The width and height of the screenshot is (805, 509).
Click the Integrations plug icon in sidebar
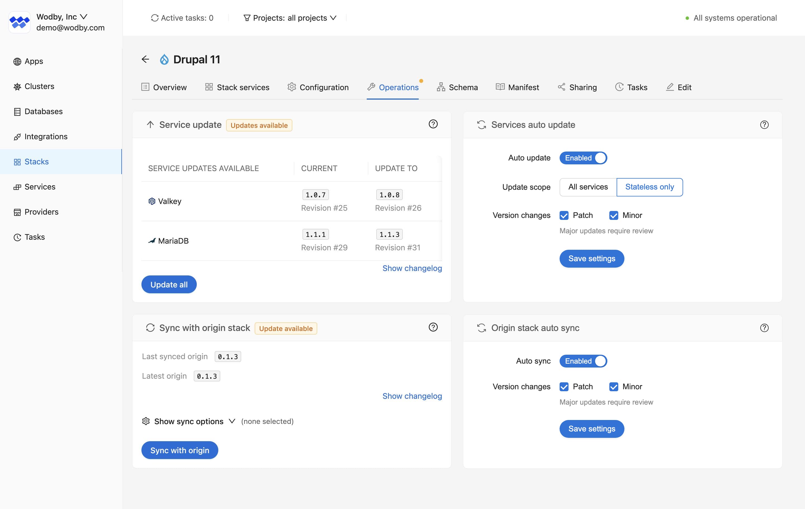(x=17, y=137)
